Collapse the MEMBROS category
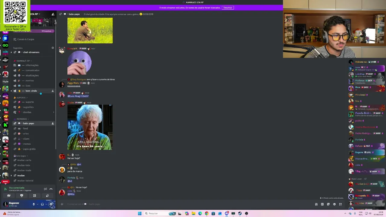386x217 pixels. pyautogui.click(x=22, y=119)
